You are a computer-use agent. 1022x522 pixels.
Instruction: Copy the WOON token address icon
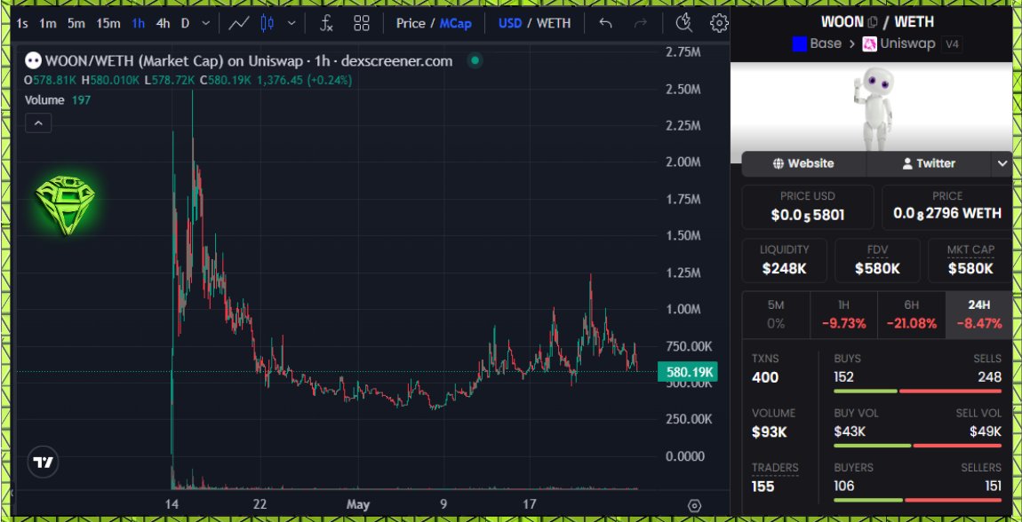click(x=873, y=21)
